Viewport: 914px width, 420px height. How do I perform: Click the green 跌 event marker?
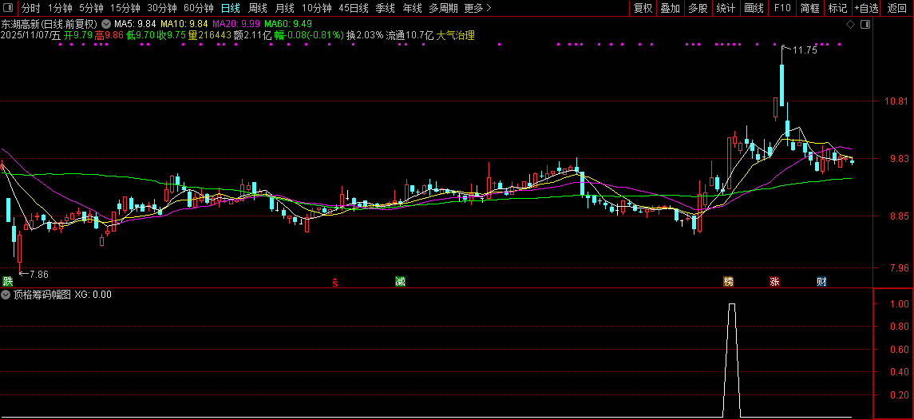[8, 281]
